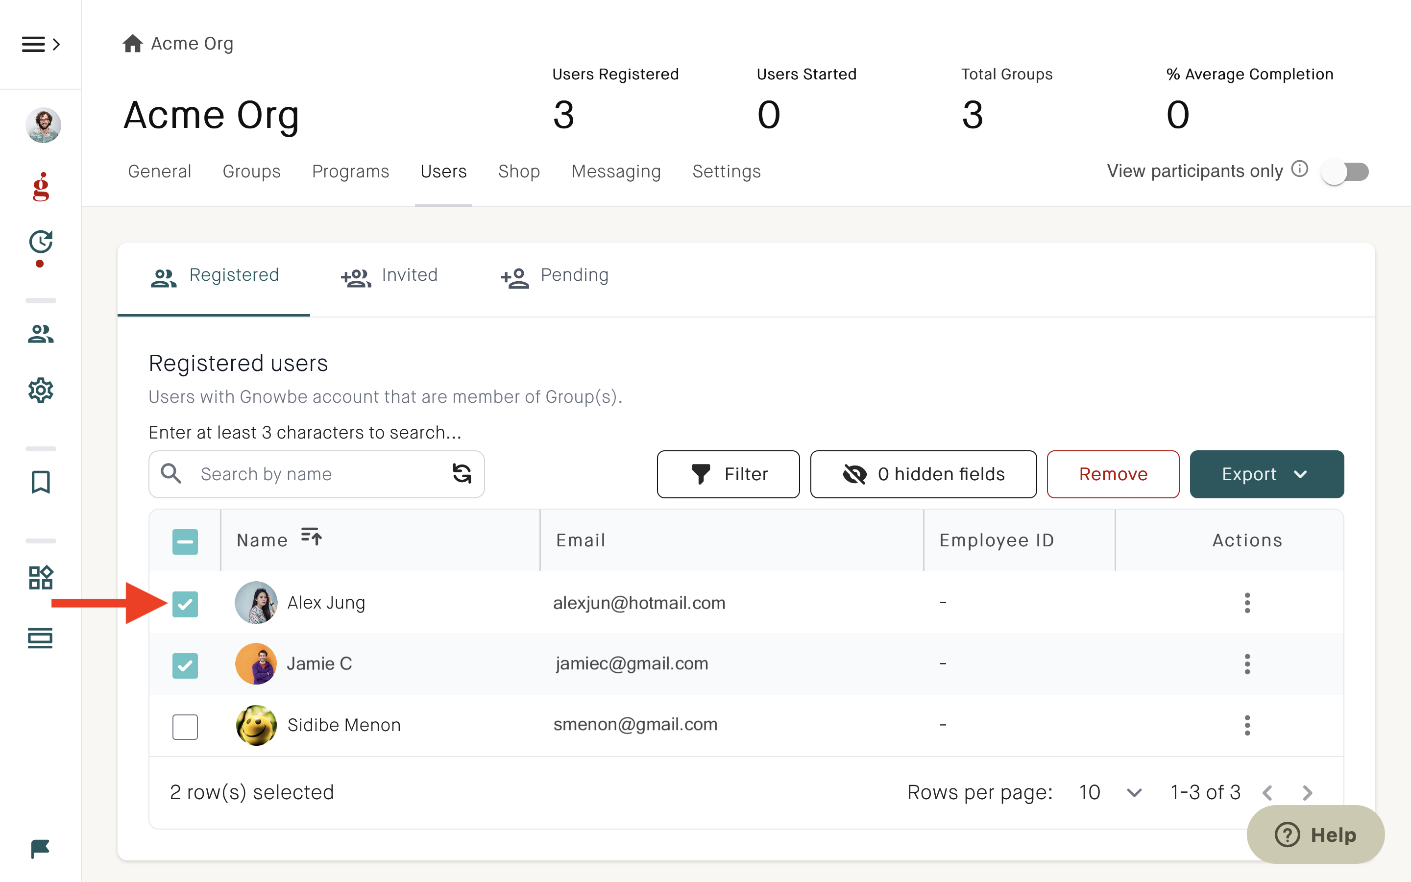Open the recent activity clock icon
The height and width of the screenshot is (882, 1411).
click(x=41, y=242)
